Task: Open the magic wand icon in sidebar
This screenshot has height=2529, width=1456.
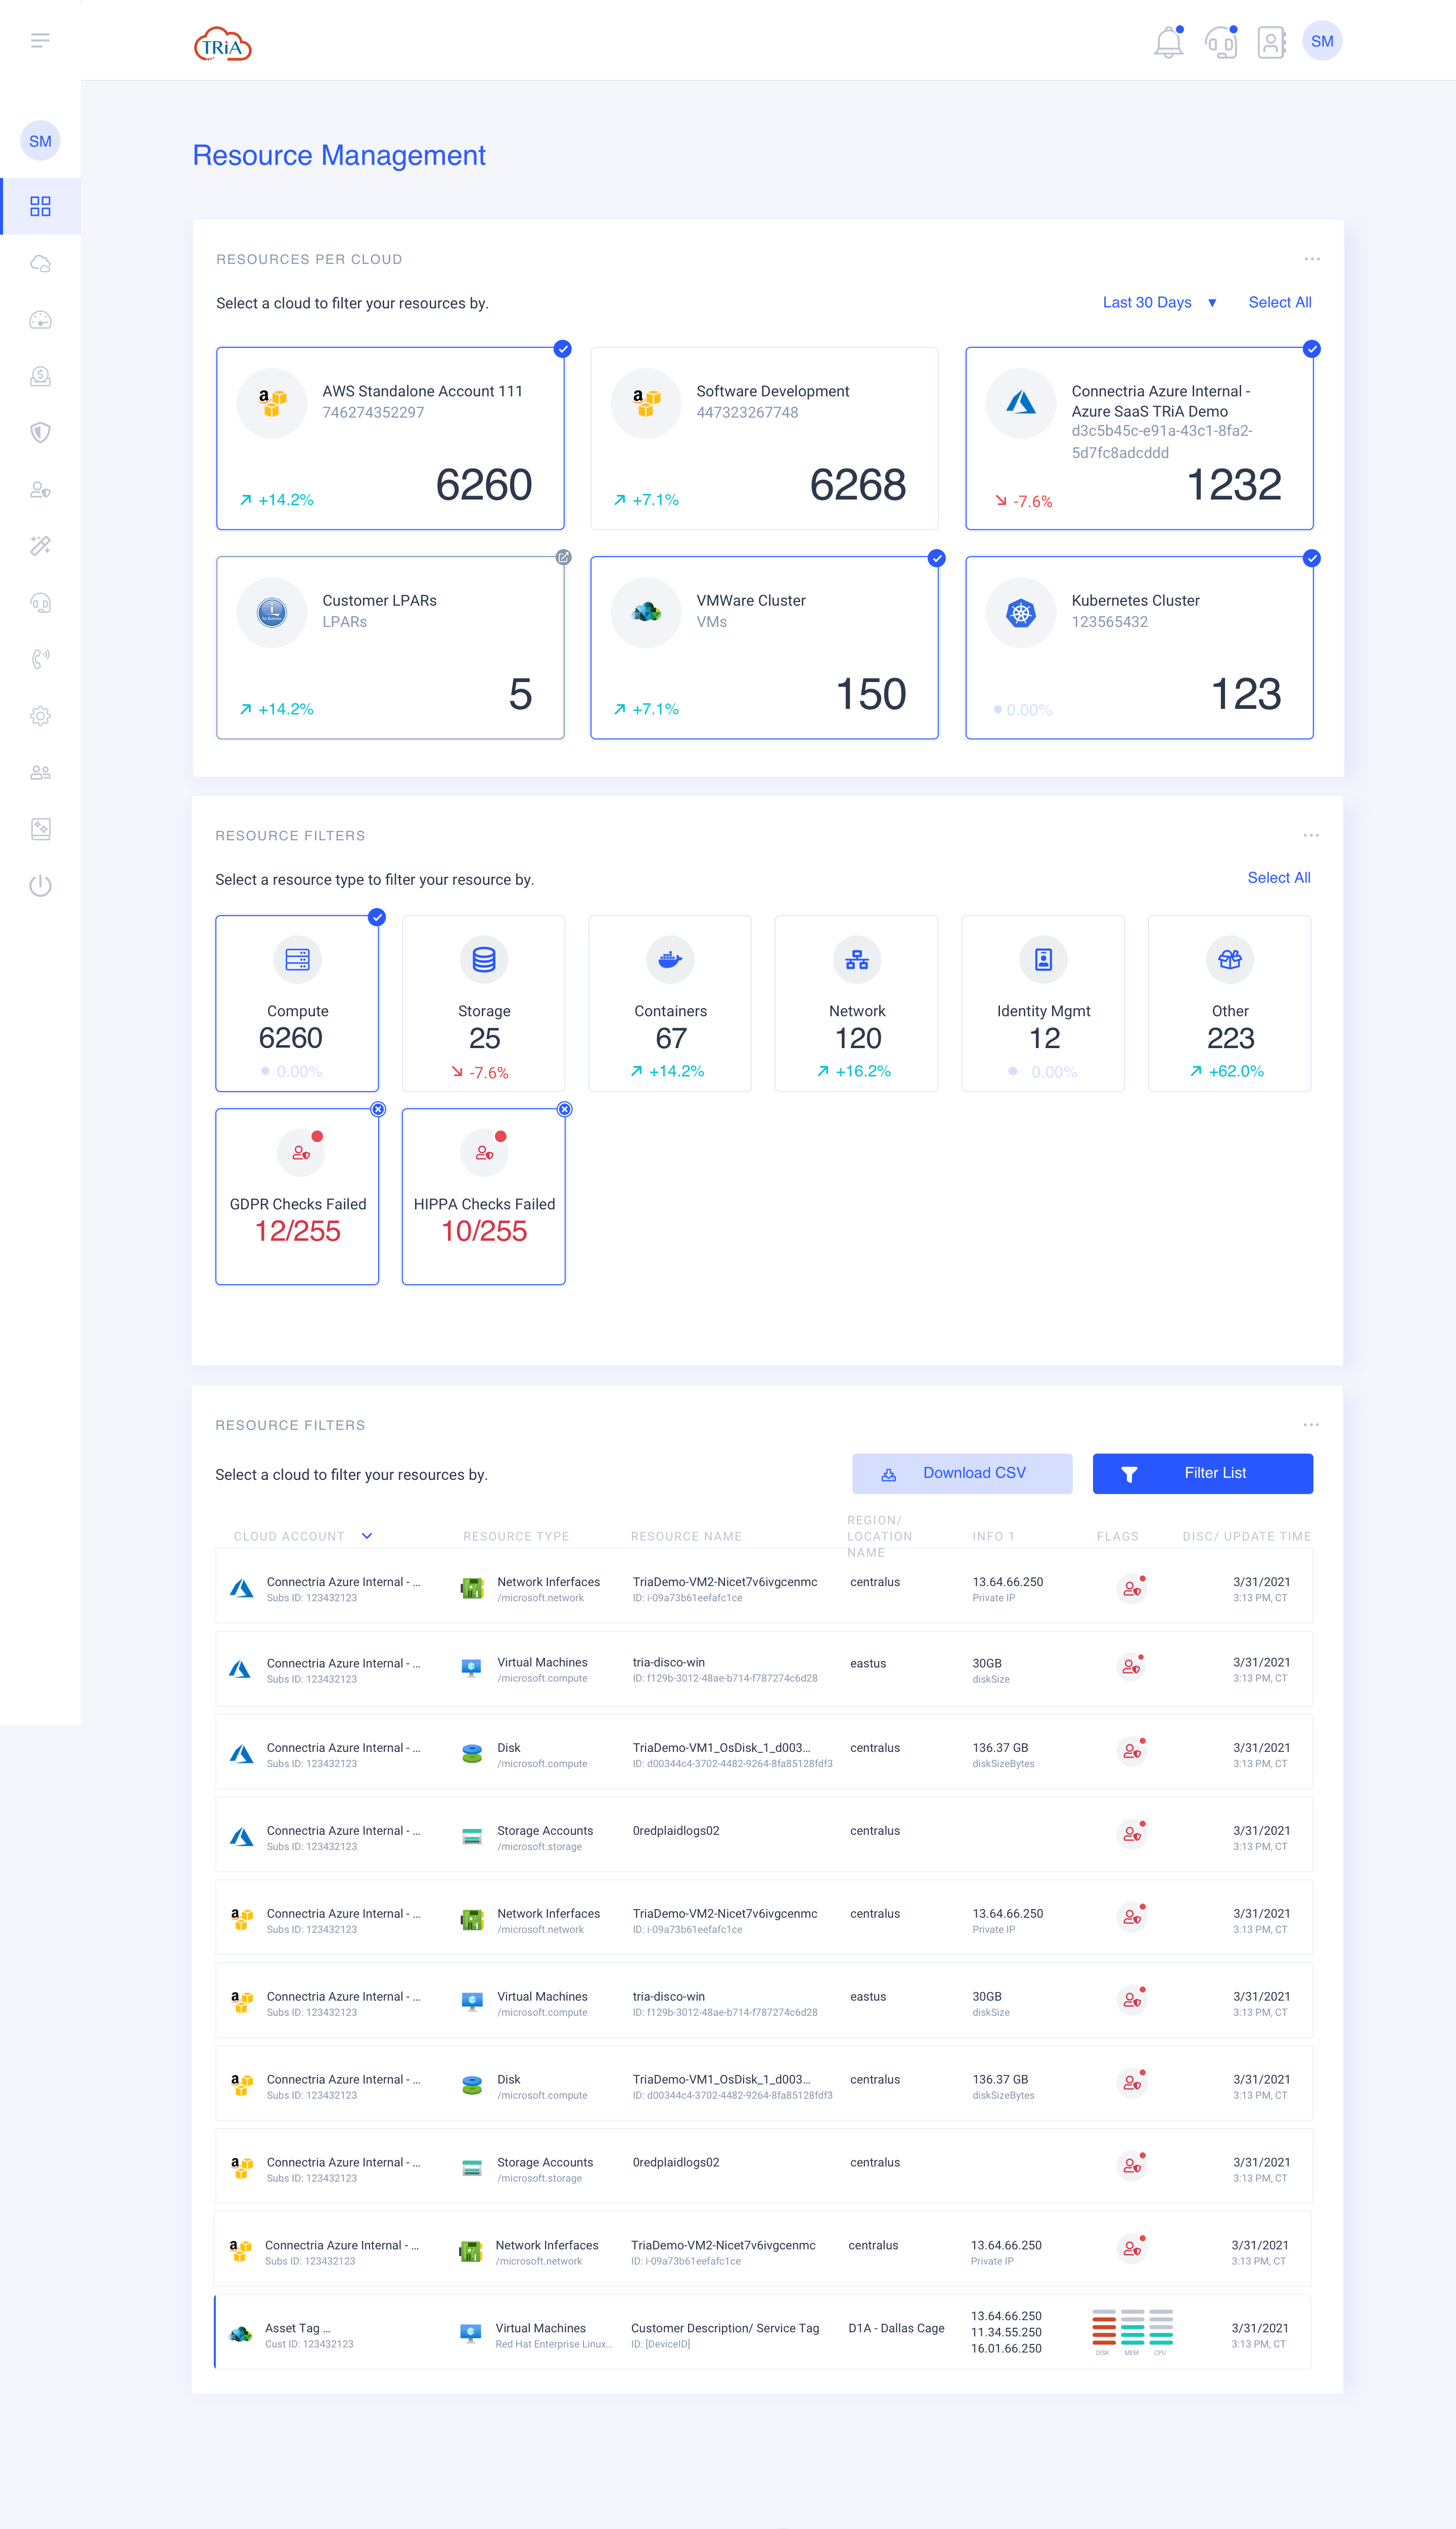Action: (40, 546)
